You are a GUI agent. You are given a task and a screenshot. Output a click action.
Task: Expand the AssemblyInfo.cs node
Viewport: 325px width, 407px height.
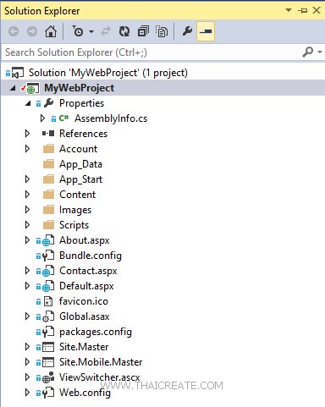click(x=42, y=118)
